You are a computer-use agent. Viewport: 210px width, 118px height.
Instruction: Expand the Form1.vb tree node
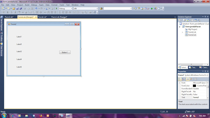click(182, 32)
